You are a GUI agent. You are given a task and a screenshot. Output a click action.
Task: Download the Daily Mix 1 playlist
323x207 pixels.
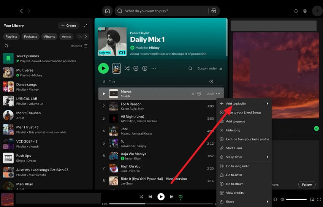tap(145, 68)
